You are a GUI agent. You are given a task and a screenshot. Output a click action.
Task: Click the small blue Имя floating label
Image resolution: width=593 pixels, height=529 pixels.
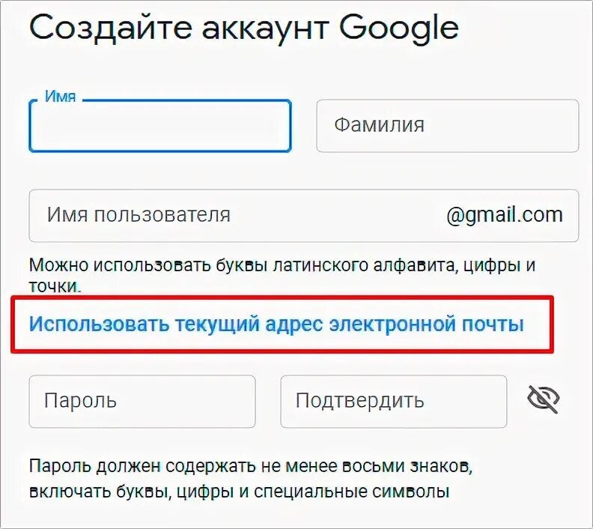(x=60, y=97)
